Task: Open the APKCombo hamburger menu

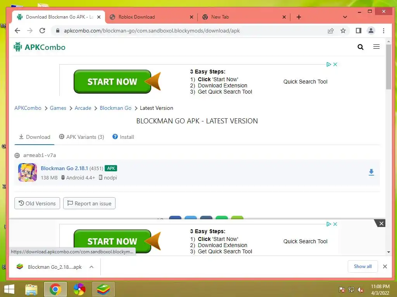Action: (376, 47)
